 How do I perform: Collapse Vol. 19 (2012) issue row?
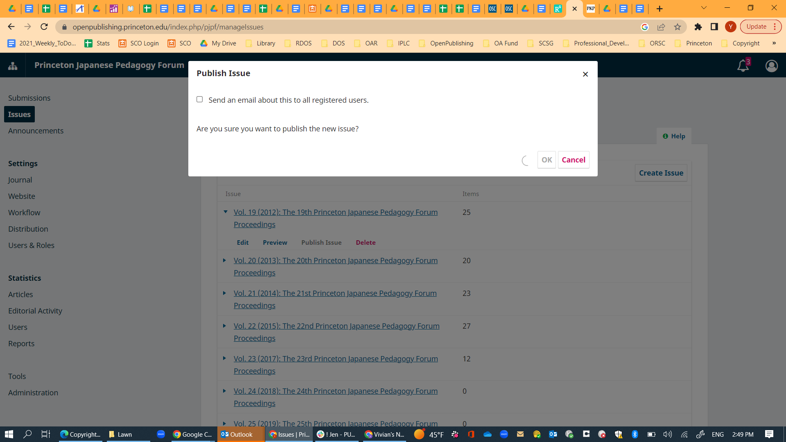point(226,212)
